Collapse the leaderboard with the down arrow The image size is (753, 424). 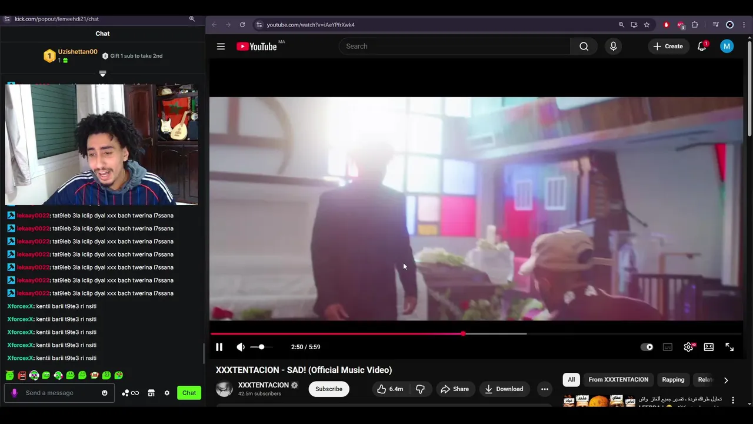(102, 74)
